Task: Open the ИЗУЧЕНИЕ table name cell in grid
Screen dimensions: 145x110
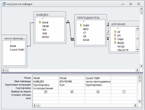Action: pyautogui.click(x=72, y=82)
